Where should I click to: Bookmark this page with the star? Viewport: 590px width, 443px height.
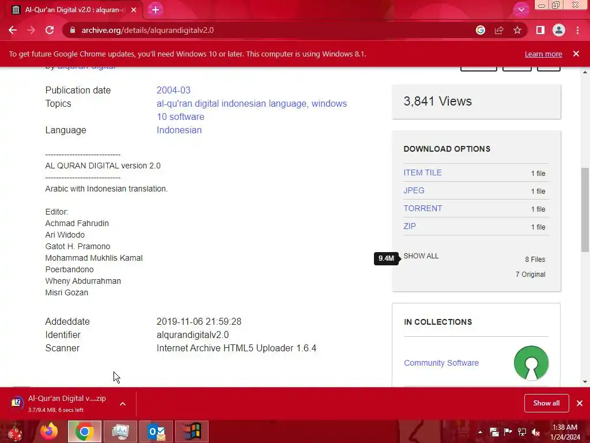[517, 30]
